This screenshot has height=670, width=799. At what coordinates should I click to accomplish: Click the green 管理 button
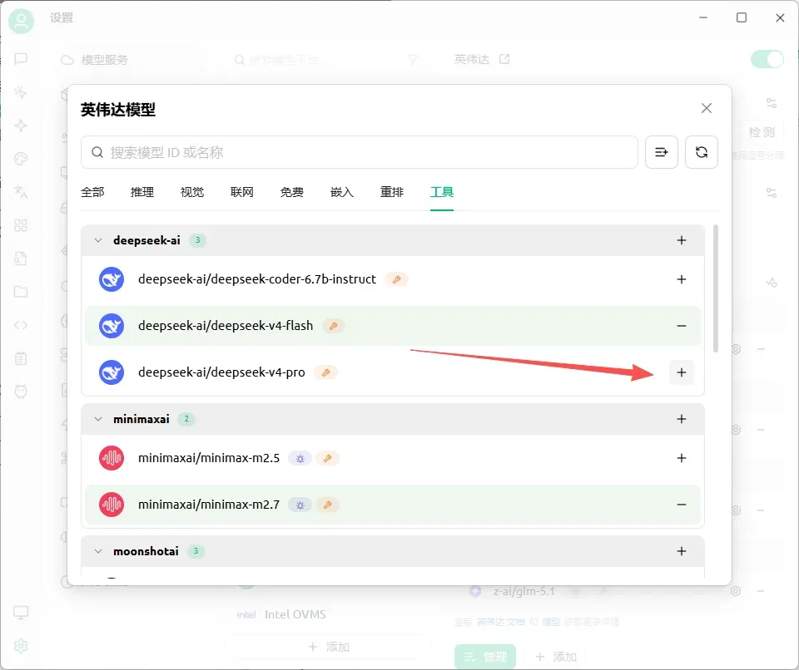point(485,657)
